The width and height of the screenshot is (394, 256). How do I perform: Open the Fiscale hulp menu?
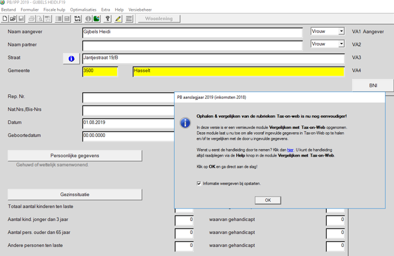[x=54, y=10]
